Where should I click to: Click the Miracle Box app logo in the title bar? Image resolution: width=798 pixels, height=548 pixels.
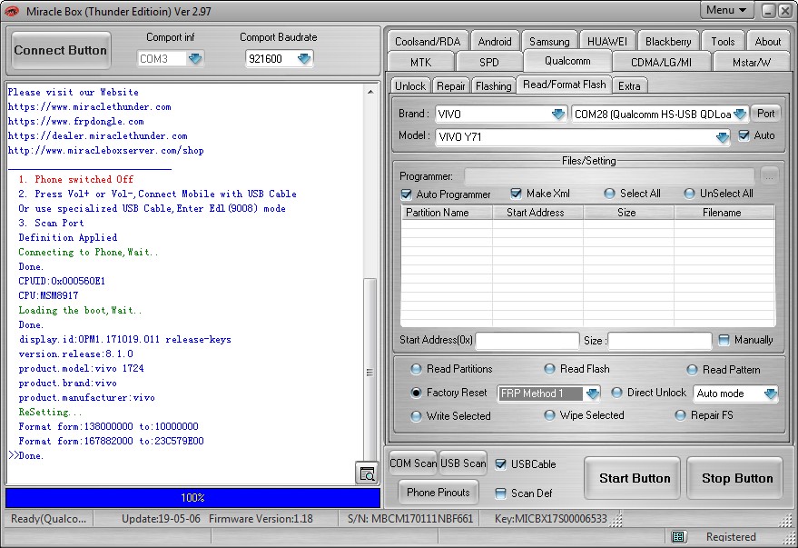point(12,11)
